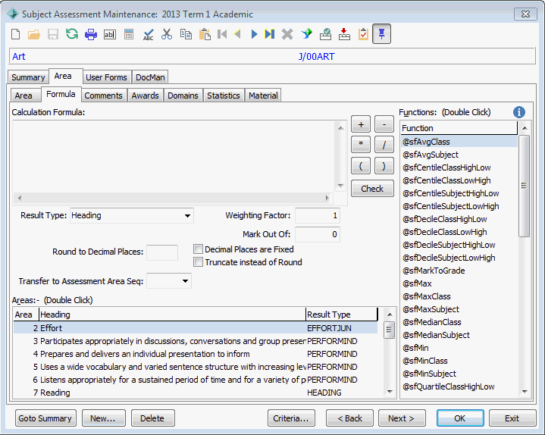Image resolution: width=545 pixels, height=435 pixels.
Task: Select @sfMarkToGrade in the Functions list
Action: point(459,271)
